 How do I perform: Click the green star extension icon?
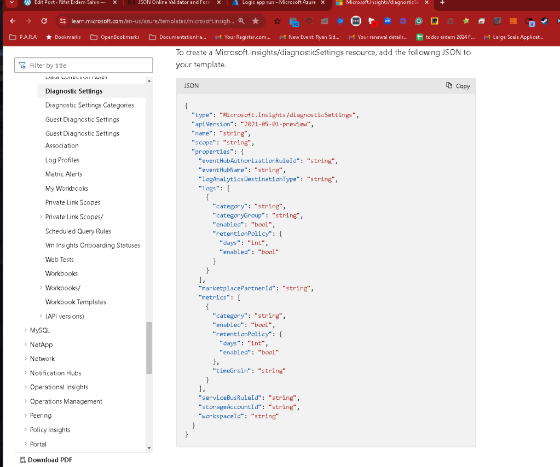tap(466, 21)
